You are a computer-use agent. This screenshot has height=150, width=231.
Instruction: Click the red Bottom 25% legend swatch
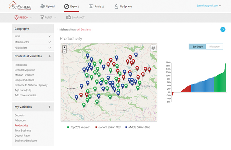(x=97, y=127)
